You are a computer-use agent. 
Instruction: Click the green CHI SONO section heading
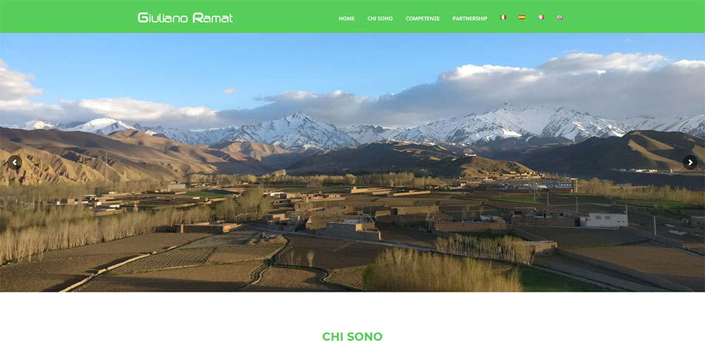pos(352,337)
